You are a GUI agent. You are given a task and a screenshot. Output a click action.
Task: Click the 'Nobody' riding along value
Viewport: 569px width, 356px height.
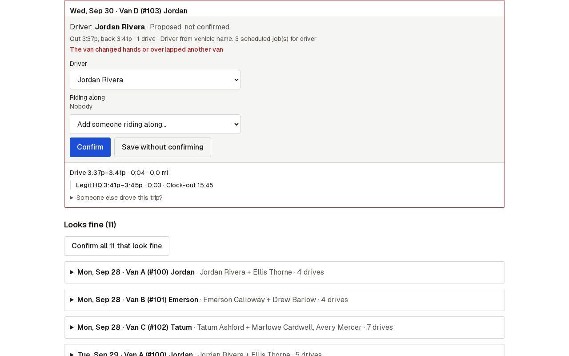81,106
